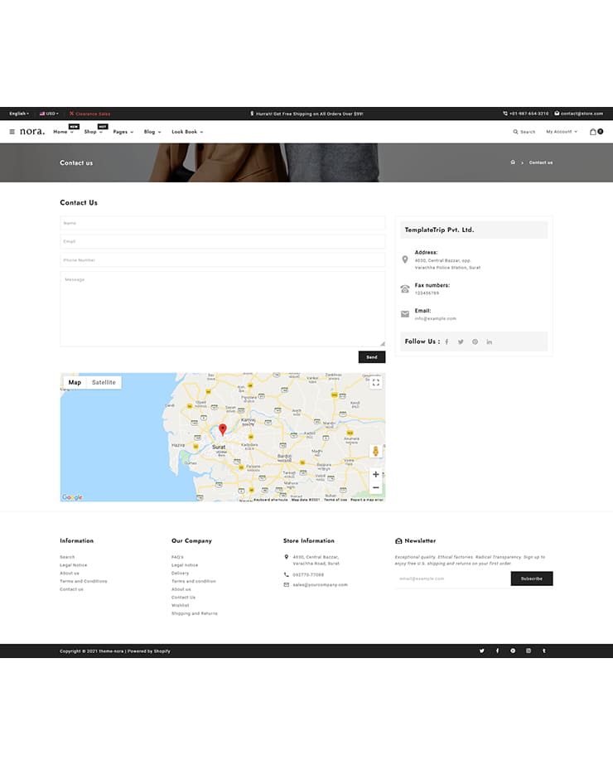Click the Subscribe newsletter button
The image size is (613, 765).
[531, 579]
